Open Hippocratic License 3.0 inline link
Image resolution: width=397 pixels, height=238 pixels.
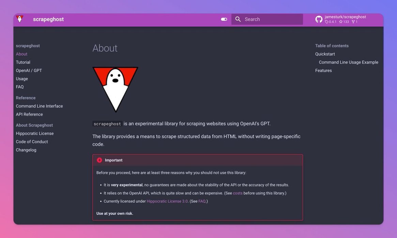coord(167,201)
